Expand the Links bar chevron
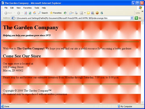The width and height of the screenshot is (145, 109). click(x=142, y=11)
